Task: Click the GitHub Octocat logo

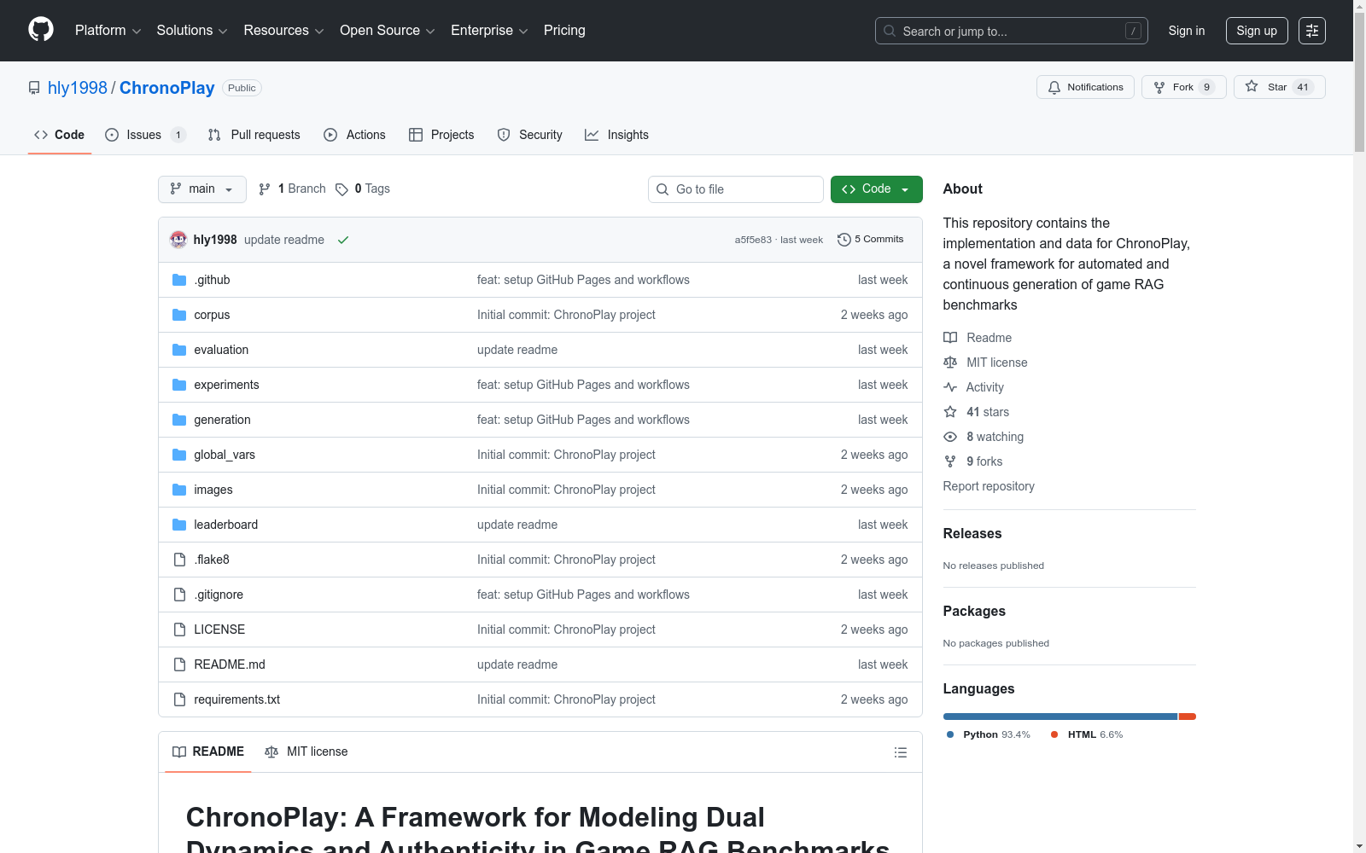Action: pyautogui.click(x=41, y=30)
